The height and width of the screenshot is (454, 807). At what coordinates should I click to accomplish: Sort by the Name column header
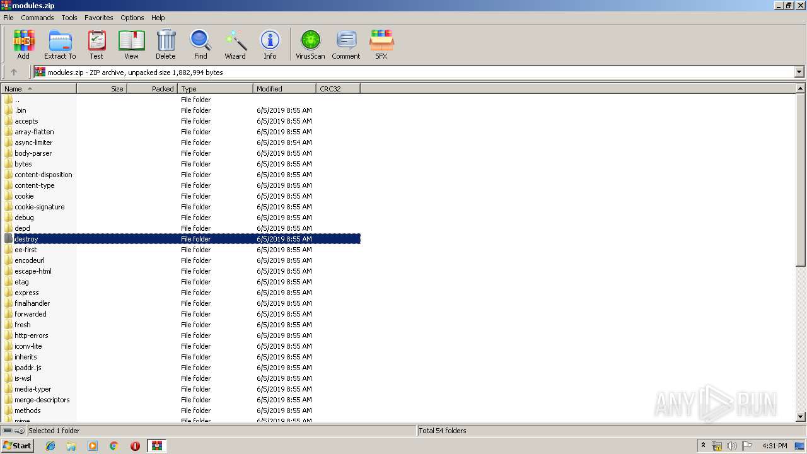(39, 89)
